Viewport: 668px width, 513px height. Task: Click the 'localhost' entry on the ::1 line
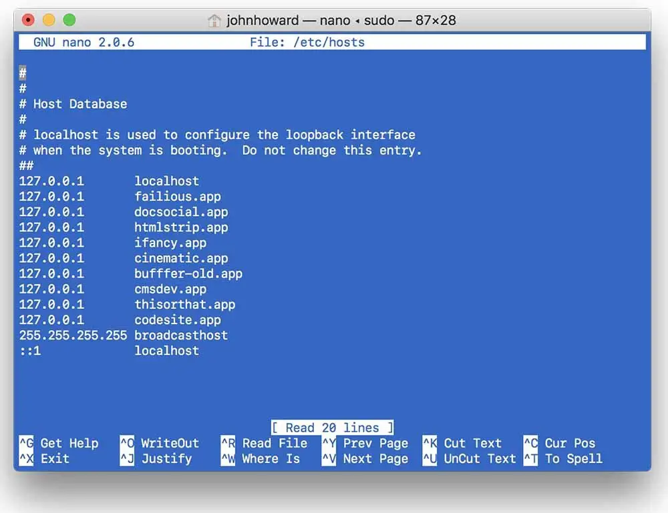166,351
